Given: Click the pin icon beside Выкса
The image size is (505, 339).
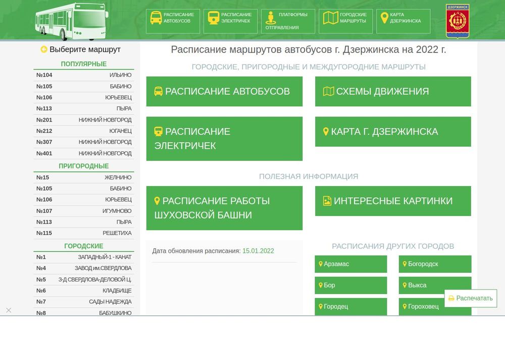Looking at the screenshot, I should pos(405,285).
